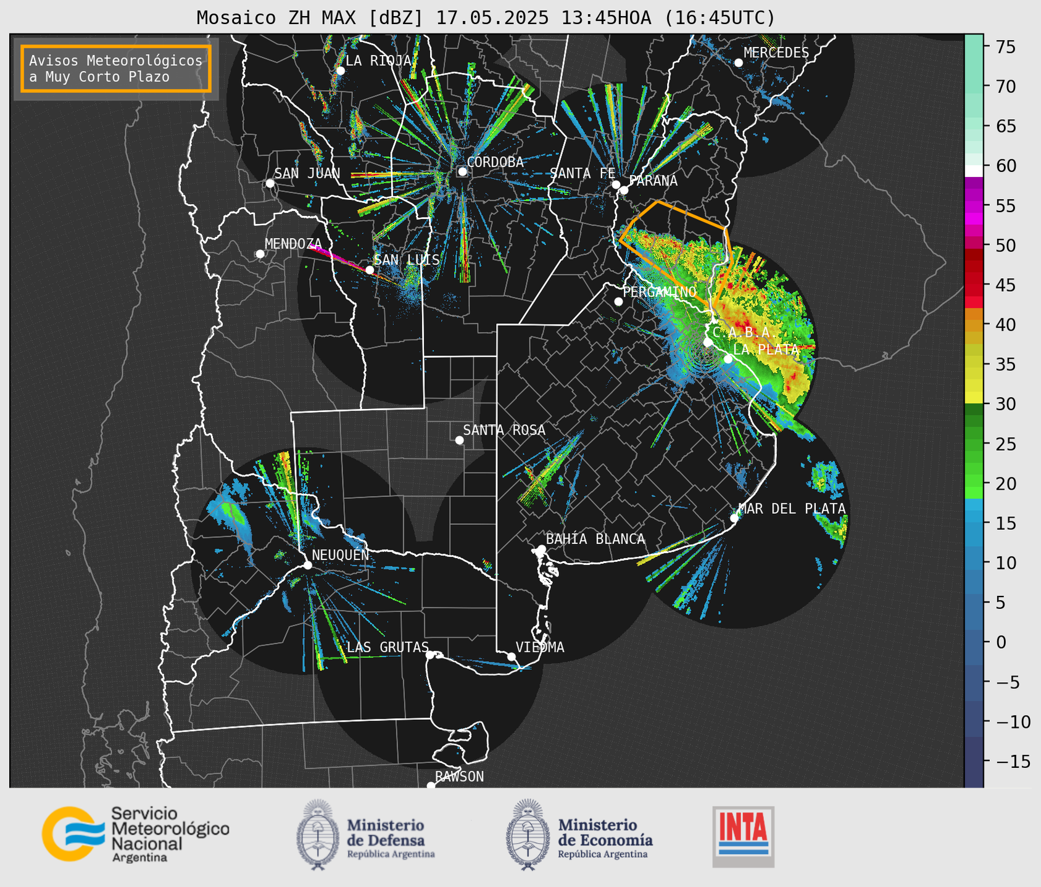Click the 25 dBZ green band on color scale
The image size is (1041, 887).
[974, 444]
